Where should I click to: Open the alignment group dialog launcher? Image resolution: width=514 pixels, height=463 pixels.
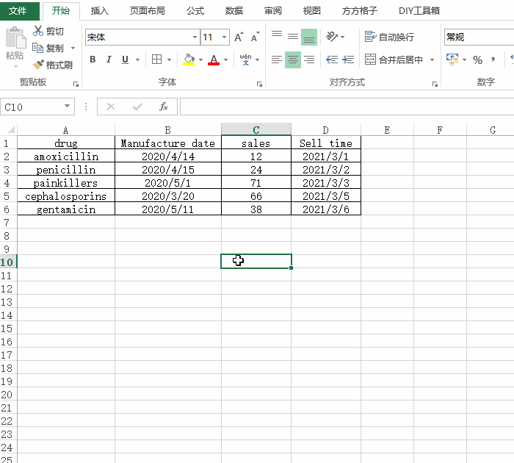[435, 85]
